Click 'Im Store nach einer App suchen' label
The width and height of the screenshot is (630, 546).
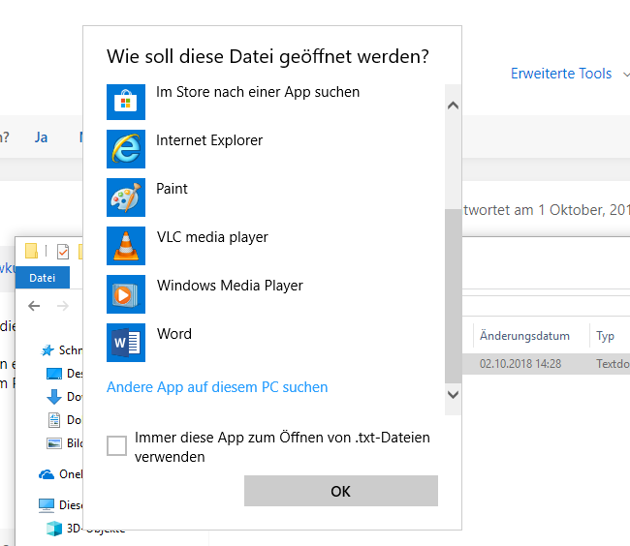coord(258,92)
